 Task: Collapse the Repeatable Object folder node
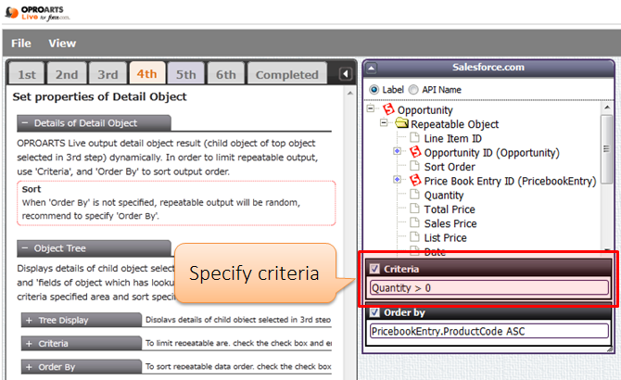(x=384, y=122)
